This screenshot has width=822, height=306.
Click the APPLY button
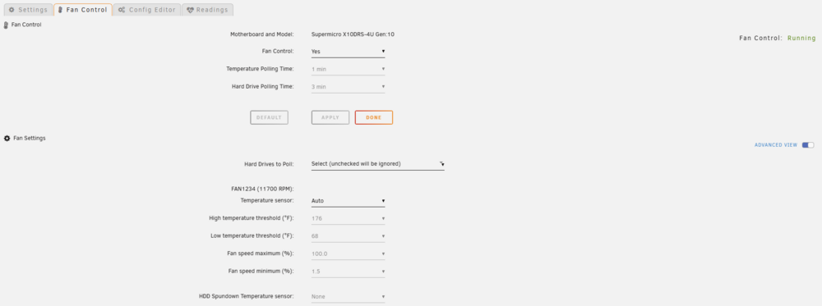[330, 117]
